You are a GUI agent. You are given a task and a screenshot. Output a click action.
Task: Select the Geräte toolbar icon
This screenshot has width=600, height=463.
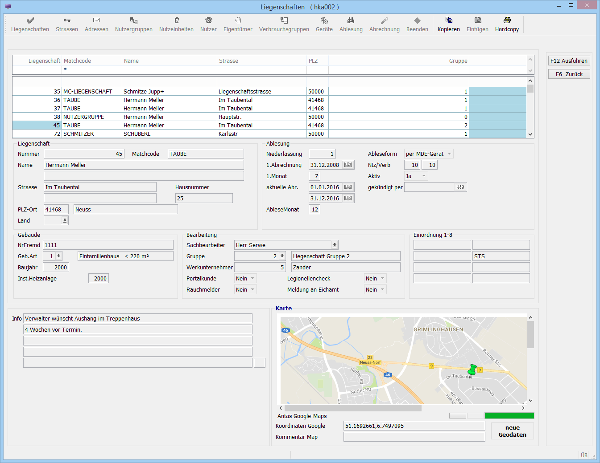[324, 20]
